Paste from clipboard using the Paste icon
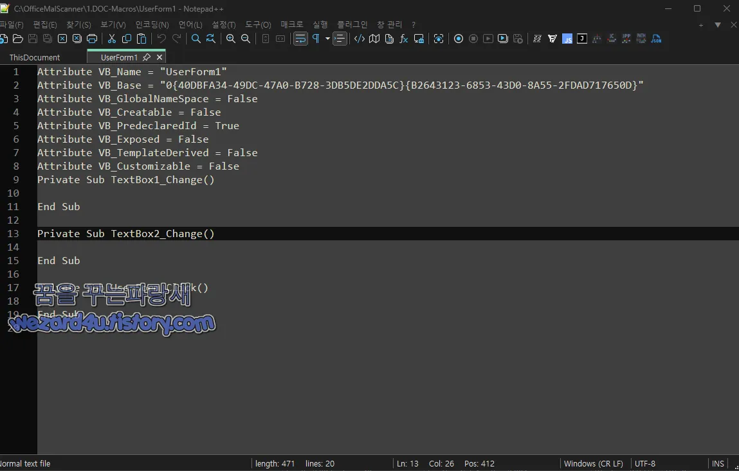 pyautogui.click(x=141, y=39)
